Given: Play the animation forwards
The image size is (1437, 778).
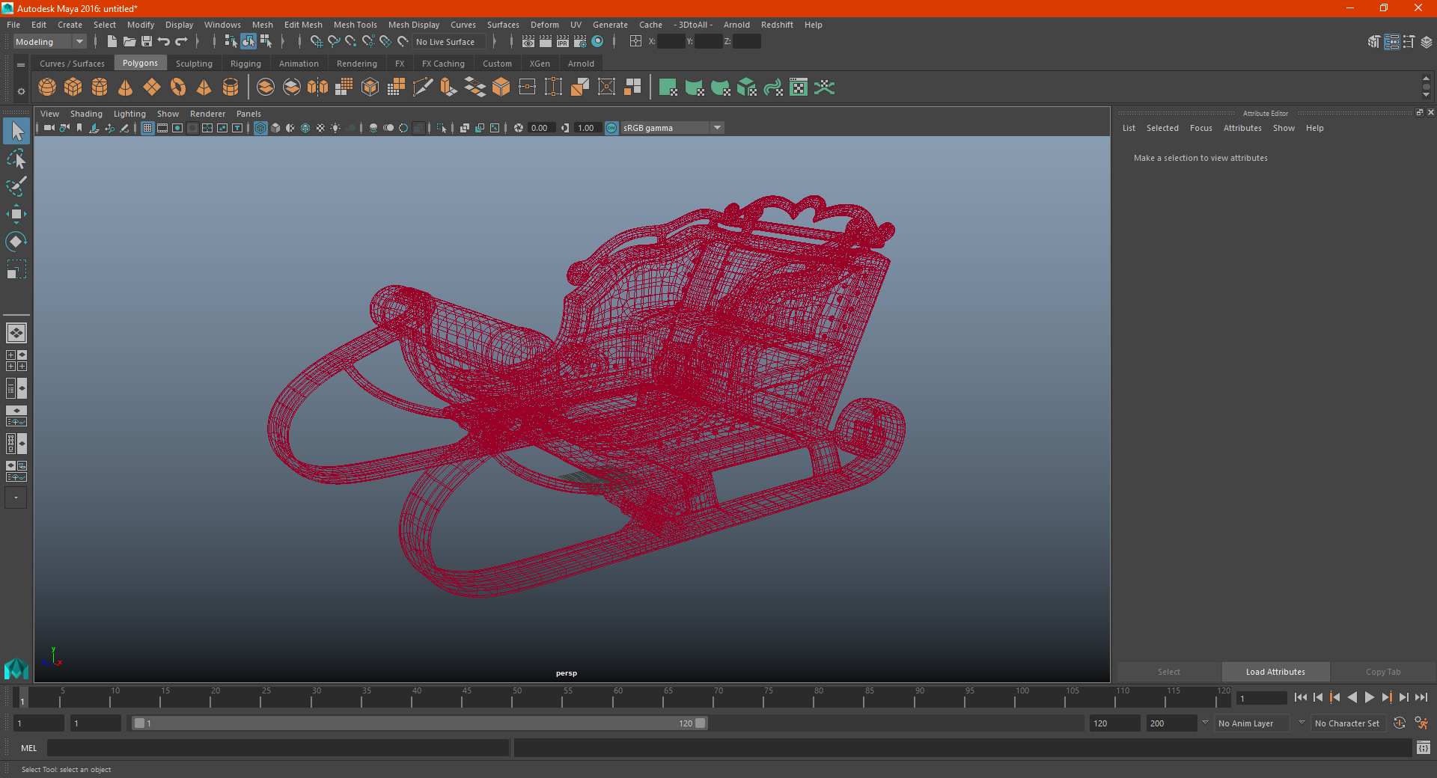Looking at the screenshot, I should point(1370,697).
